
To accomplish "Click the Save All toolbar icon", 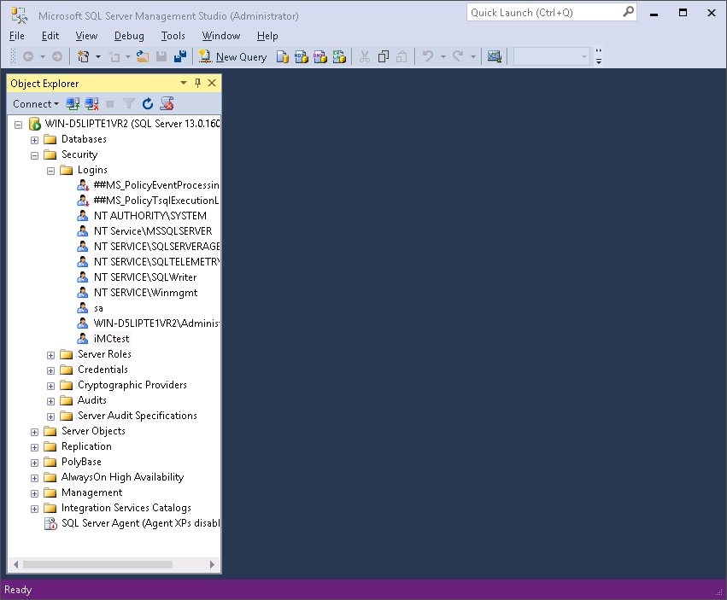I will pyautogui.click(x=180, y=56).
